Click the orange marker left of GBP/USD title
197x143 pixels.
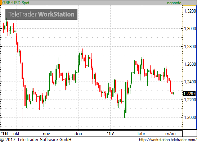click(1, 3)
